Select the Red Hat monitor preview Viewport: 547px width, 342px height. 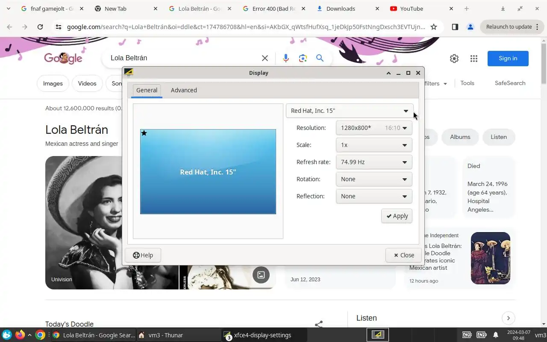pyautogui.click(x=208, y=171)
